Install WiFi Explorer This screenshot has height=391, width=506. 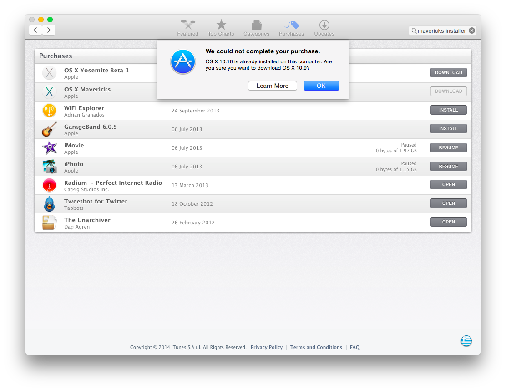(448, 110)
